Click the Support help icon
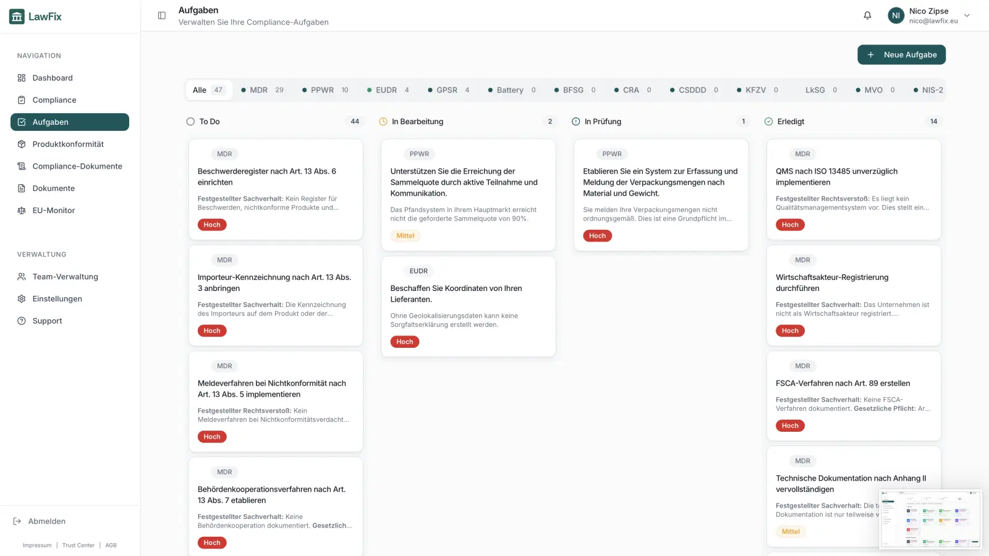This screenshot has height=556, width=989. pyautogui.click(x=22, y=321)
